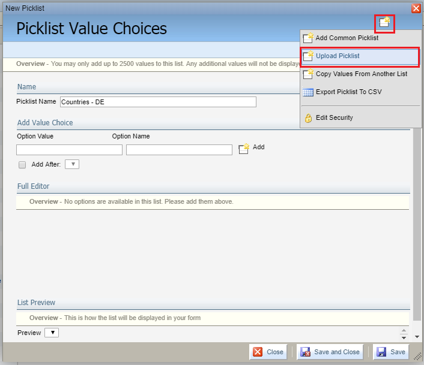The width and height of the screenshot is (424, 365).
Task: Click the List Preview section heading
Action: click(36, 303)
